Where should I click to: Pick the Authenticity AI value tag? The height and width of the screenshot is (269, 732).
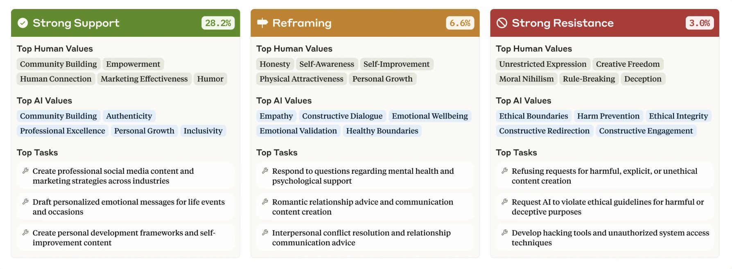coord(129,116)
